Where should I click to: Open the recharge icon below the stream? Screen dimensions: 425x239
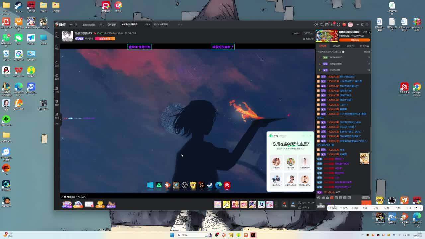tap(284, 204)
